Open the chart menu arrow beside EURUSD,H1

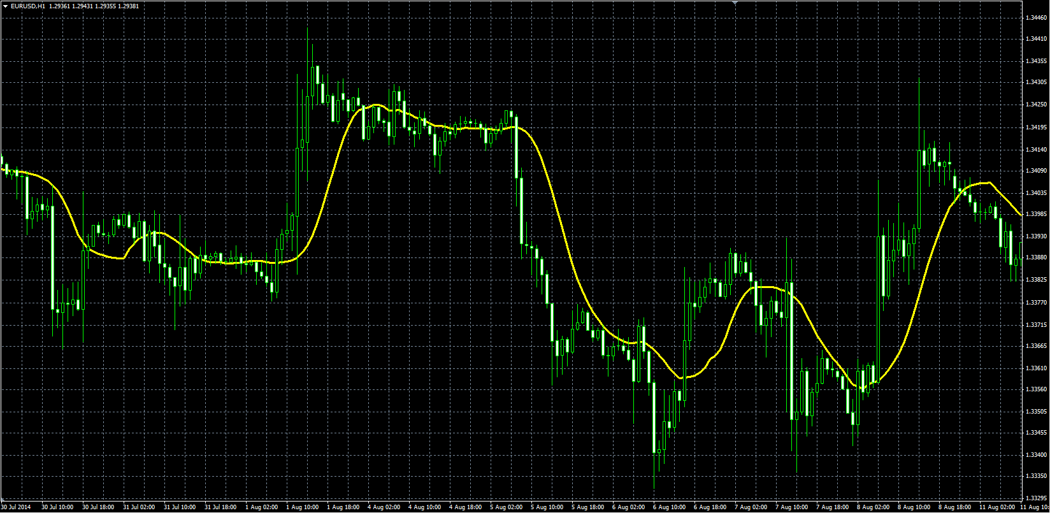tap(5, 6)
